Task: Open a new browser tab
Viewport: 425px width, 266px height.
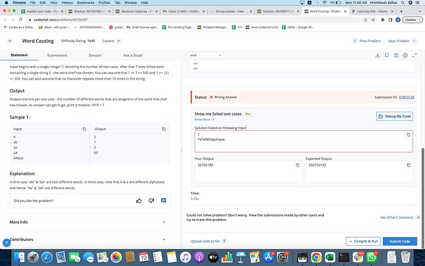Action: (x=401, y=11)
